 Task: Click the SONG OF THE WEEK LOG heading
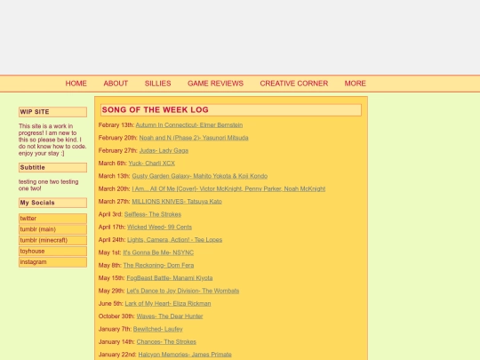[x=231, y=110]
